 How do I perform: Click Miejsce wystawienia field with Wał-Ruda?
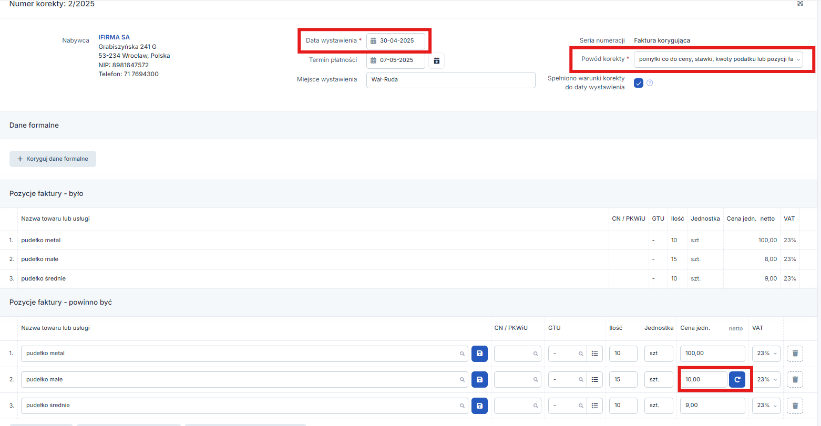click(450, 80)
